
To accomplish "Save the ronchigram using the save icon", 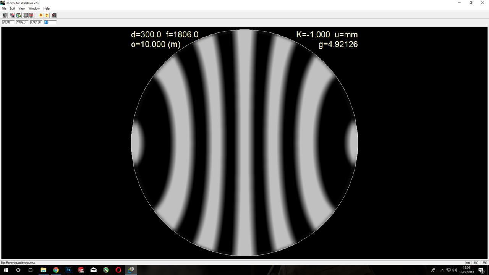I will [x=11, y=15].
